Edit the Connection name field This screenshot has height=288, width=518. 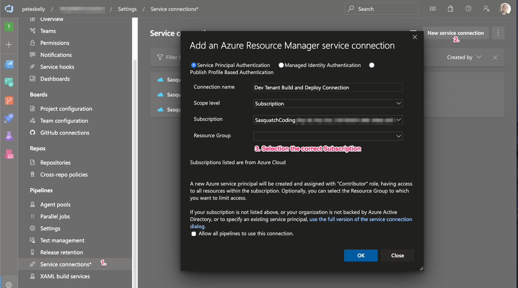[x=328, y=88]
